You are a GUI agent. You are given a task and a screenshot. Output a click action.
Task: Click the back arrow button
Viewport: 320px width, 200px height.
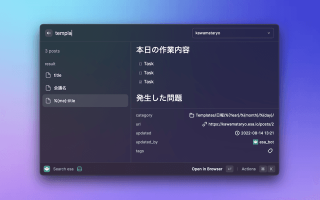[x=48, y=33]
